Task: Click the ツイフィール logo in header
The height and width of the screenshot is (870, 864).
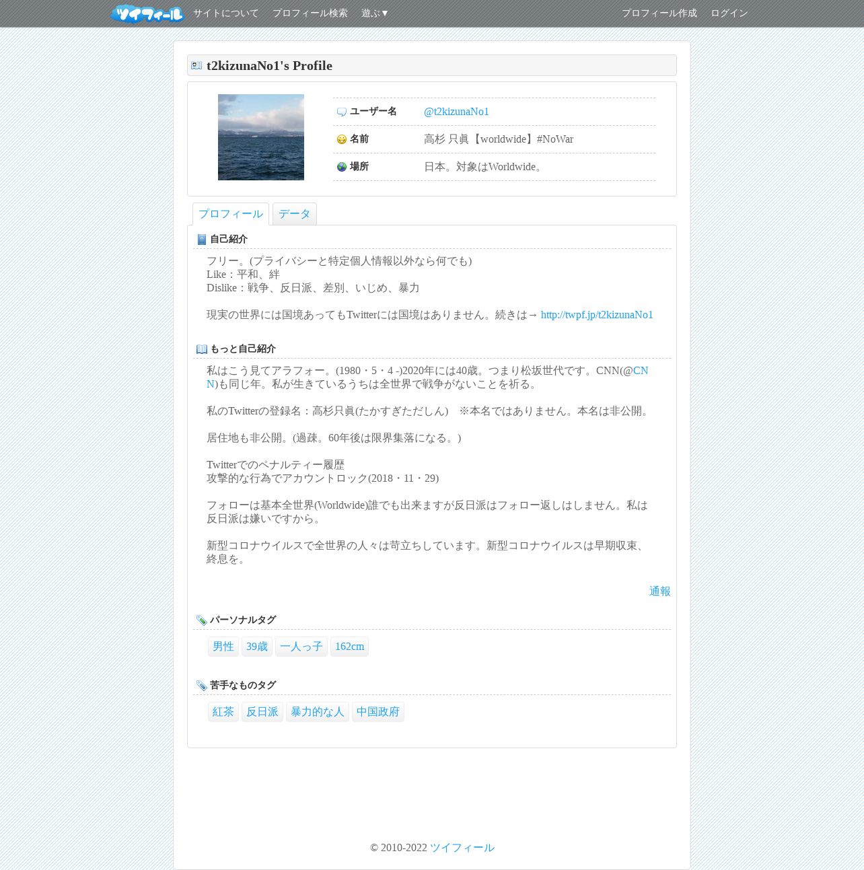Action: (x=147, y=13)
